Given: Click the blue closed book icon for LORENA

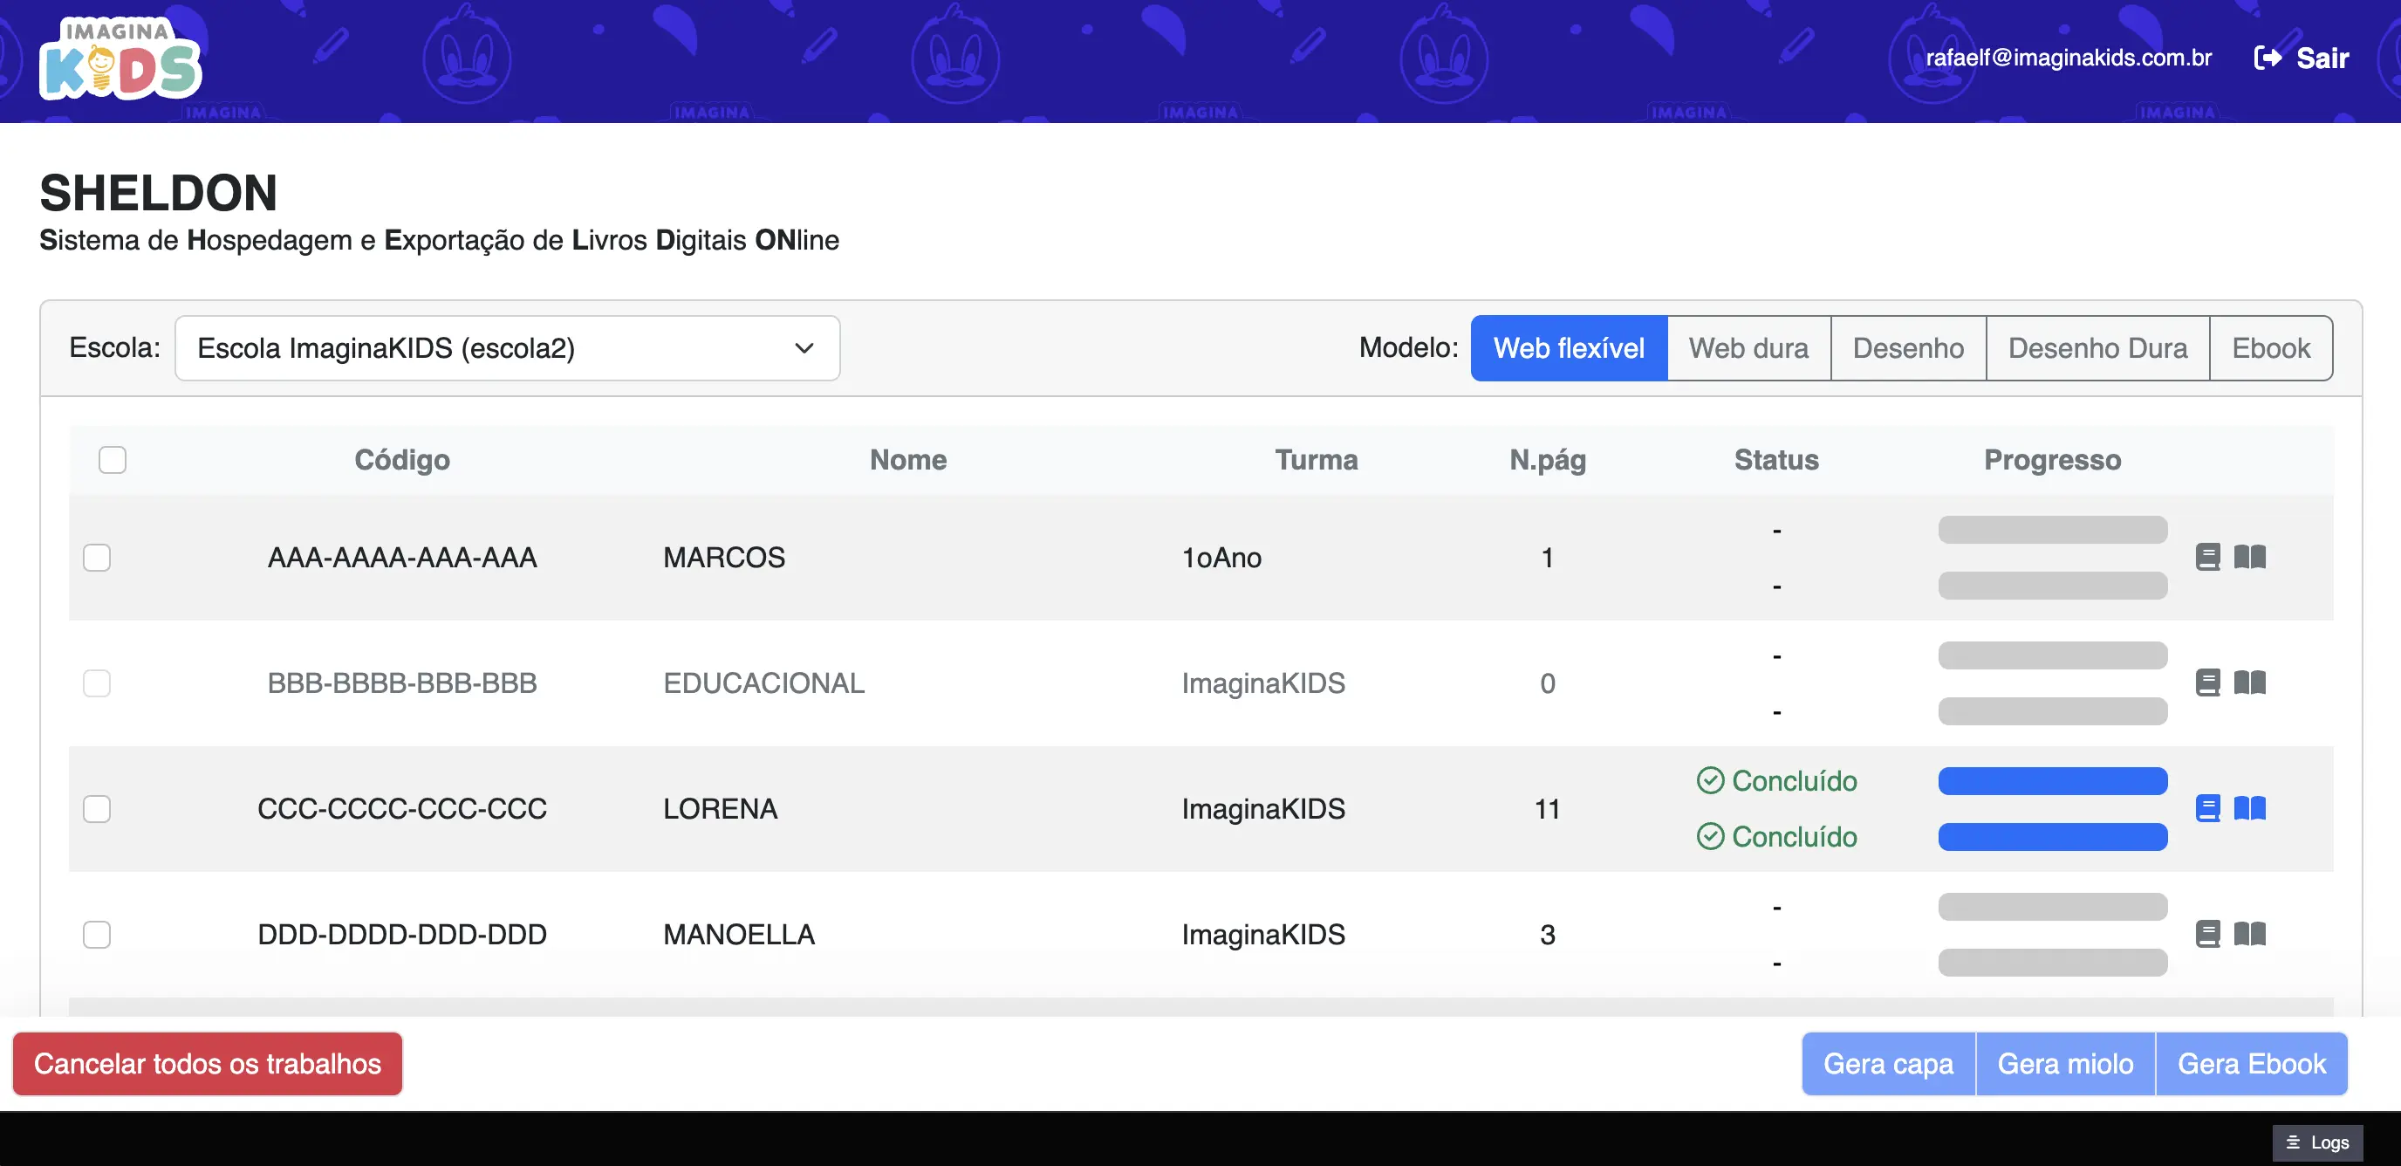Looking at the screenshot, I should [x=2208, y=808].
